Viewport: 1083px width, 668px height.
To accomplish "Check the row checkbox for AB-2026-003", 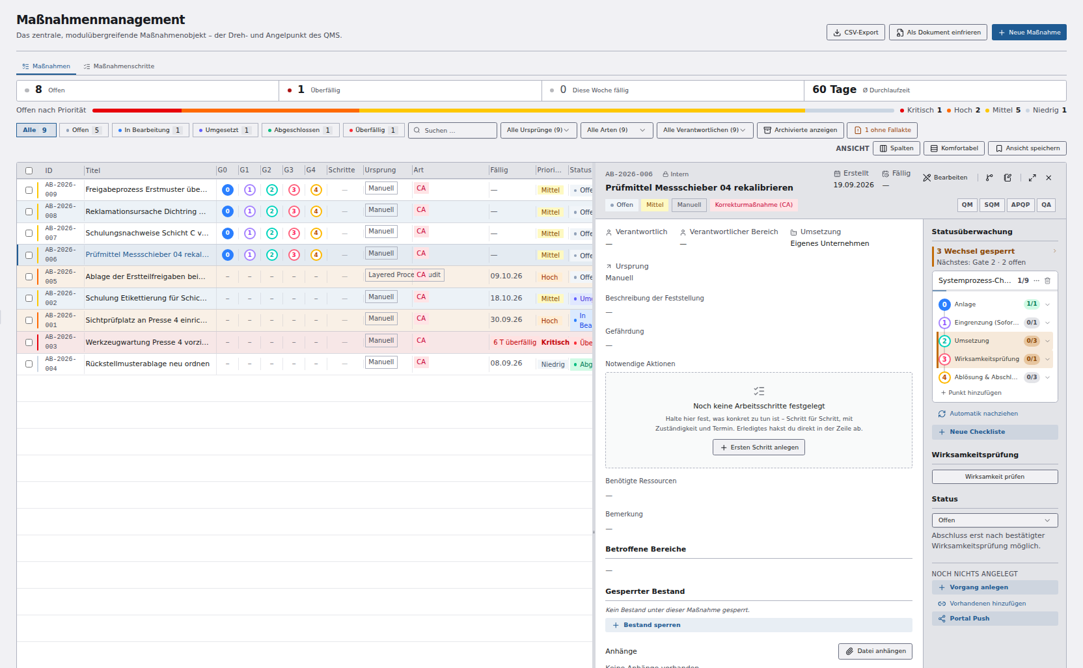I will point(29,342).
